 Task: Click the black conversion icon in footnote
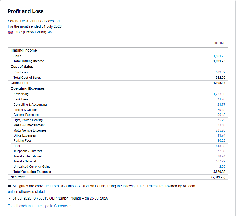click(10, 186)
